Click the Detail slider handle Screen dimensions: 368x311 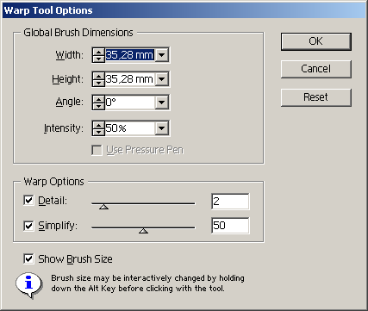click(x=103, y=207)
